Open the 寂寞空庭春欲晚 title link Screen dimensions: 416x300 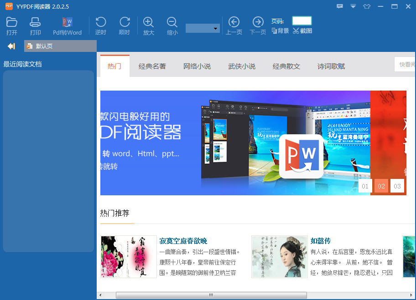point(183,241)
